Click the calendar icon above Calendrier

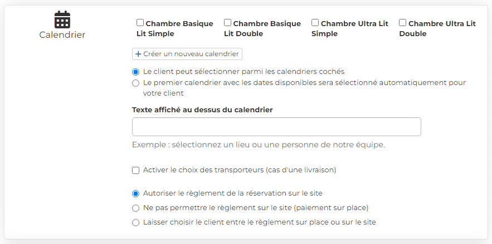click(62, 19)
